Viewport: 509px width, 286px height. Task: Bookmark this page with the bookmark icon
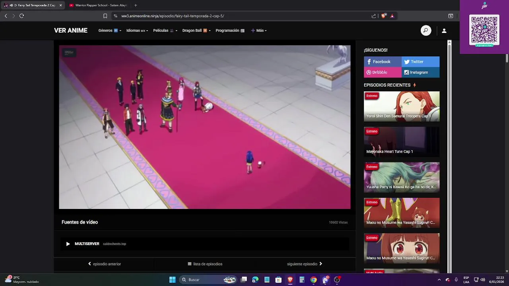point(105,16)
